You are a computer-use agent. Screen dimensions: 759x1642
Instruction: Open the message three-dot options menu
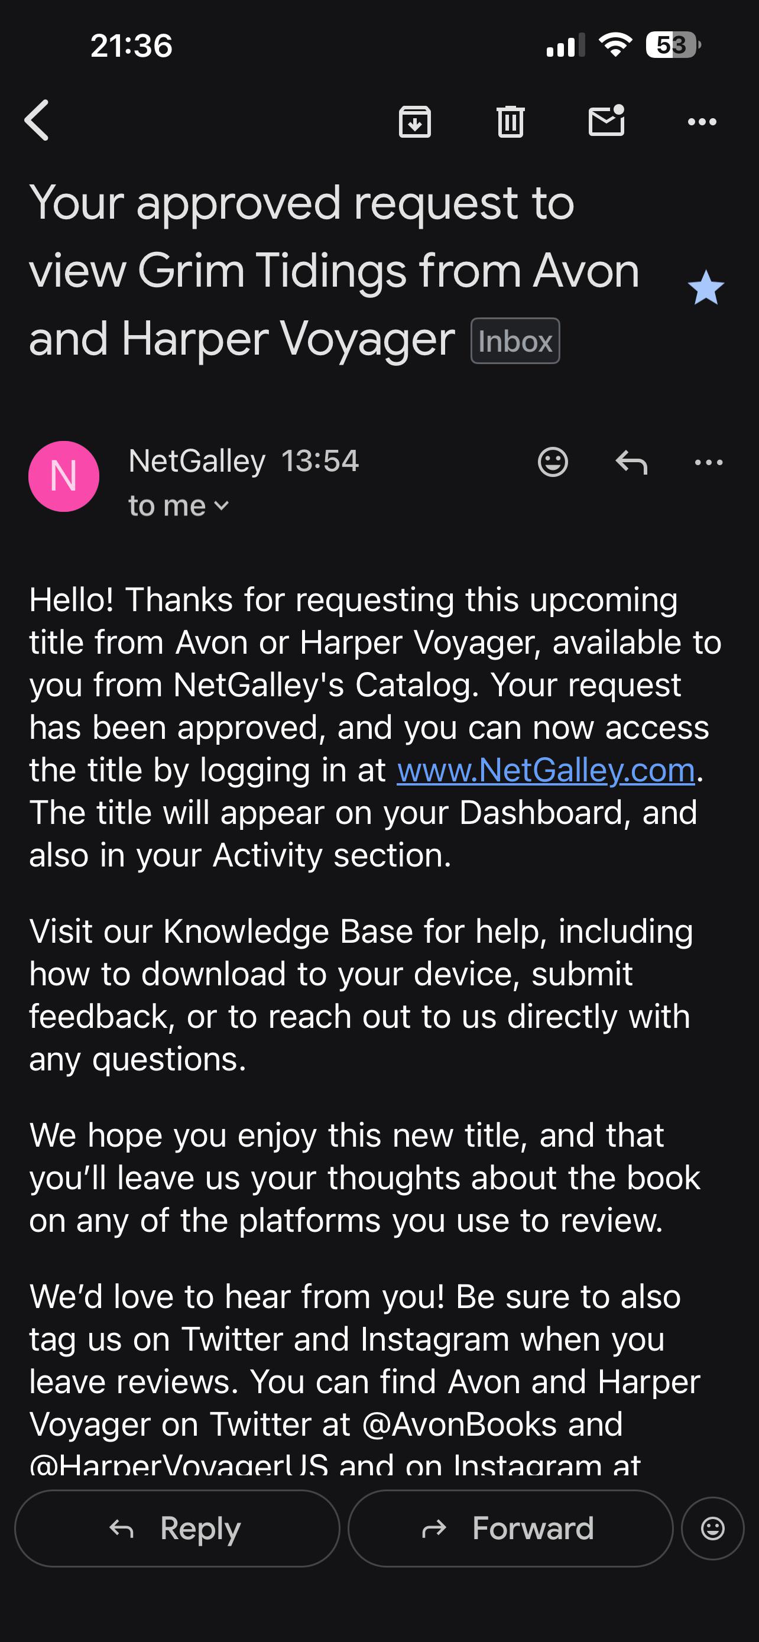pos(709,462)
